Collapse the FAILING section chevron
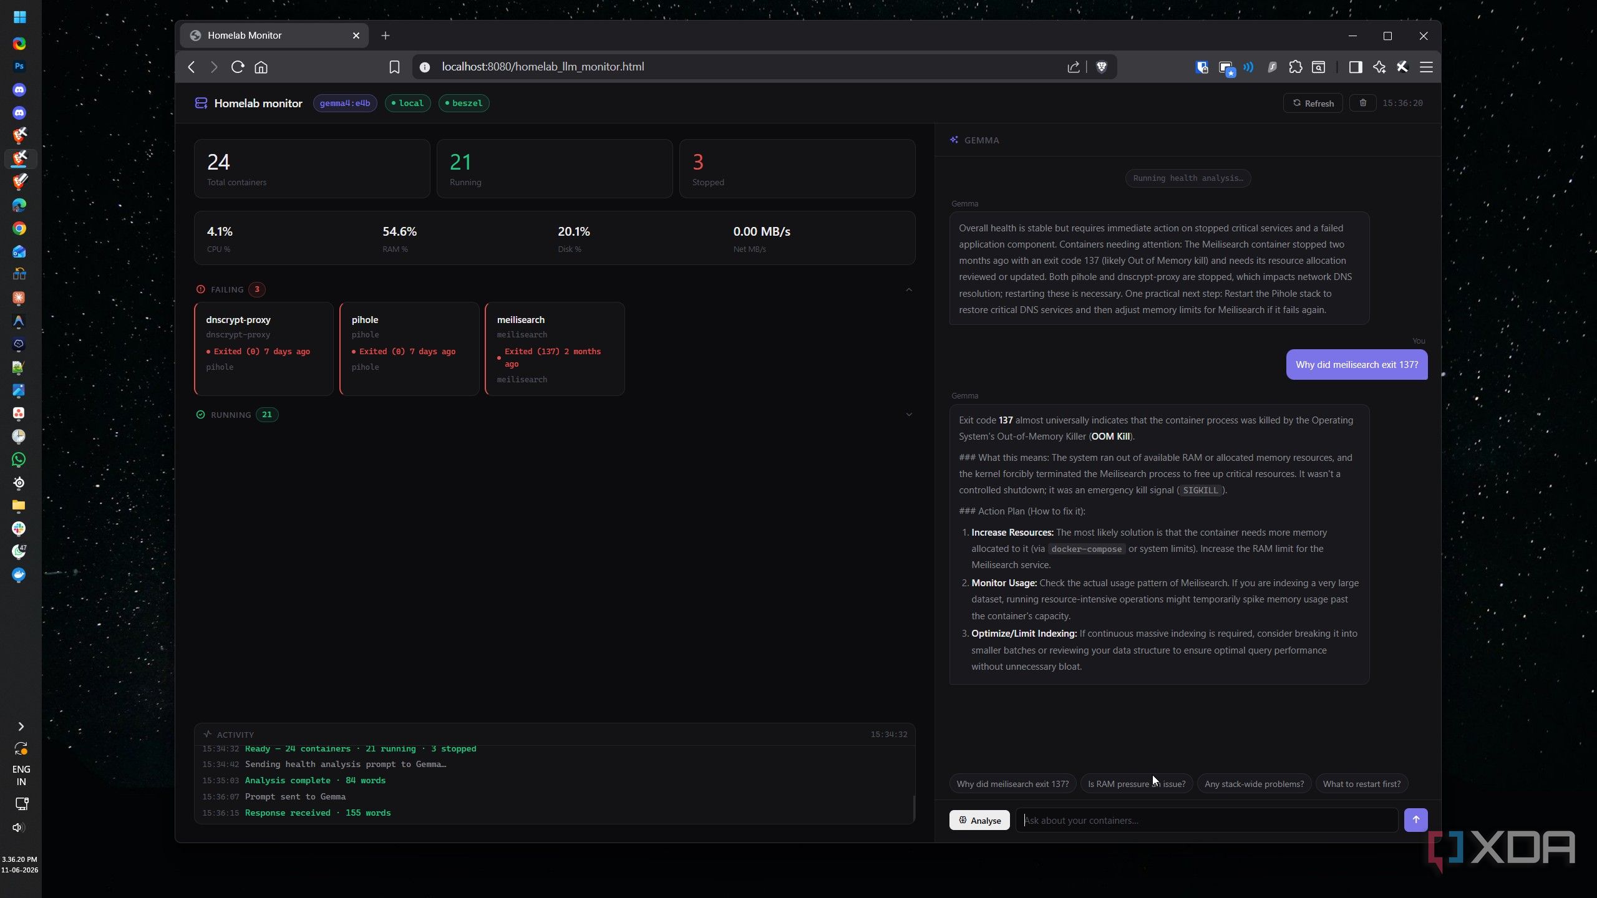 tap(908, 289)
